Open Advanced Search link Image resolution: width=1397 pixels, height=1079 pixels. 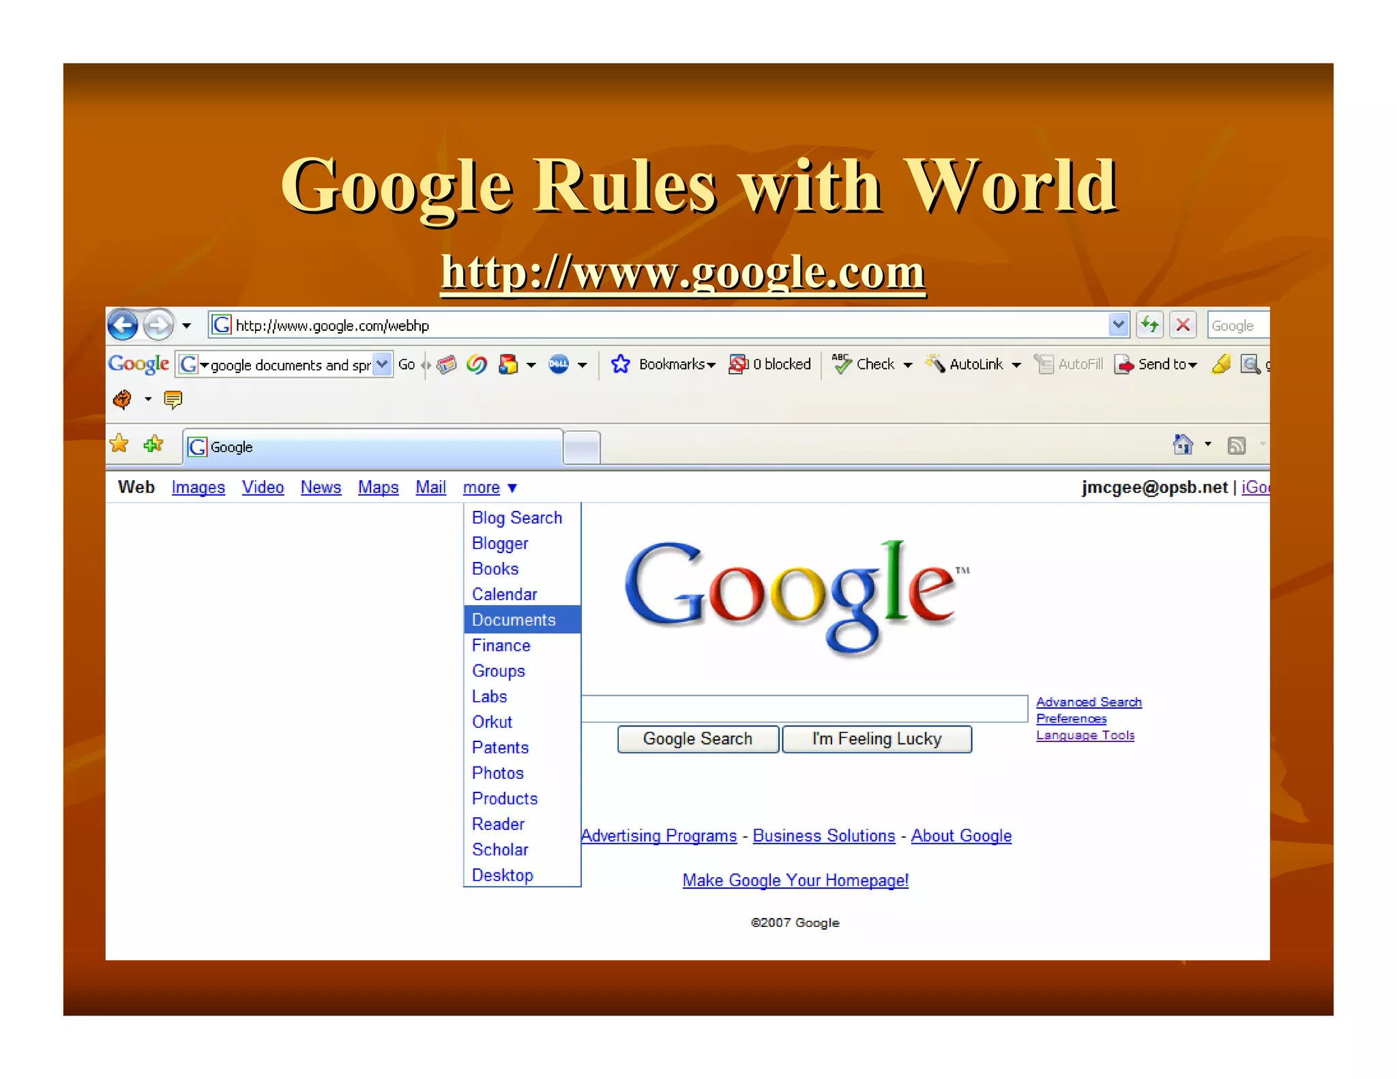point(1089,702)
